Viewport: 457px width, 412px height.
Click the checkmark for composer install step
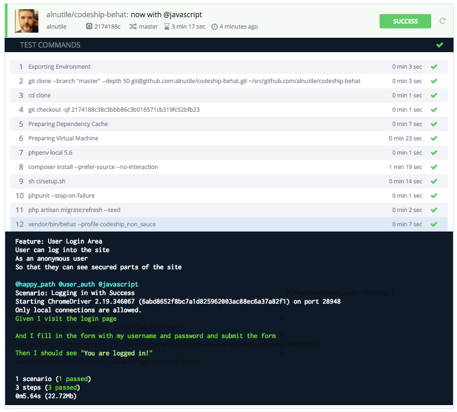tap(434, 167)
